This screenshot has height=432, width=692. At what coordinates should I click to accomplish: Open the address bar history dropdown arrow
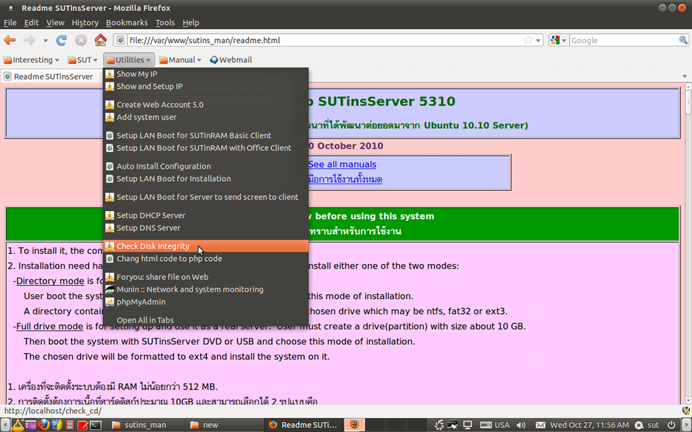point(539,40)
